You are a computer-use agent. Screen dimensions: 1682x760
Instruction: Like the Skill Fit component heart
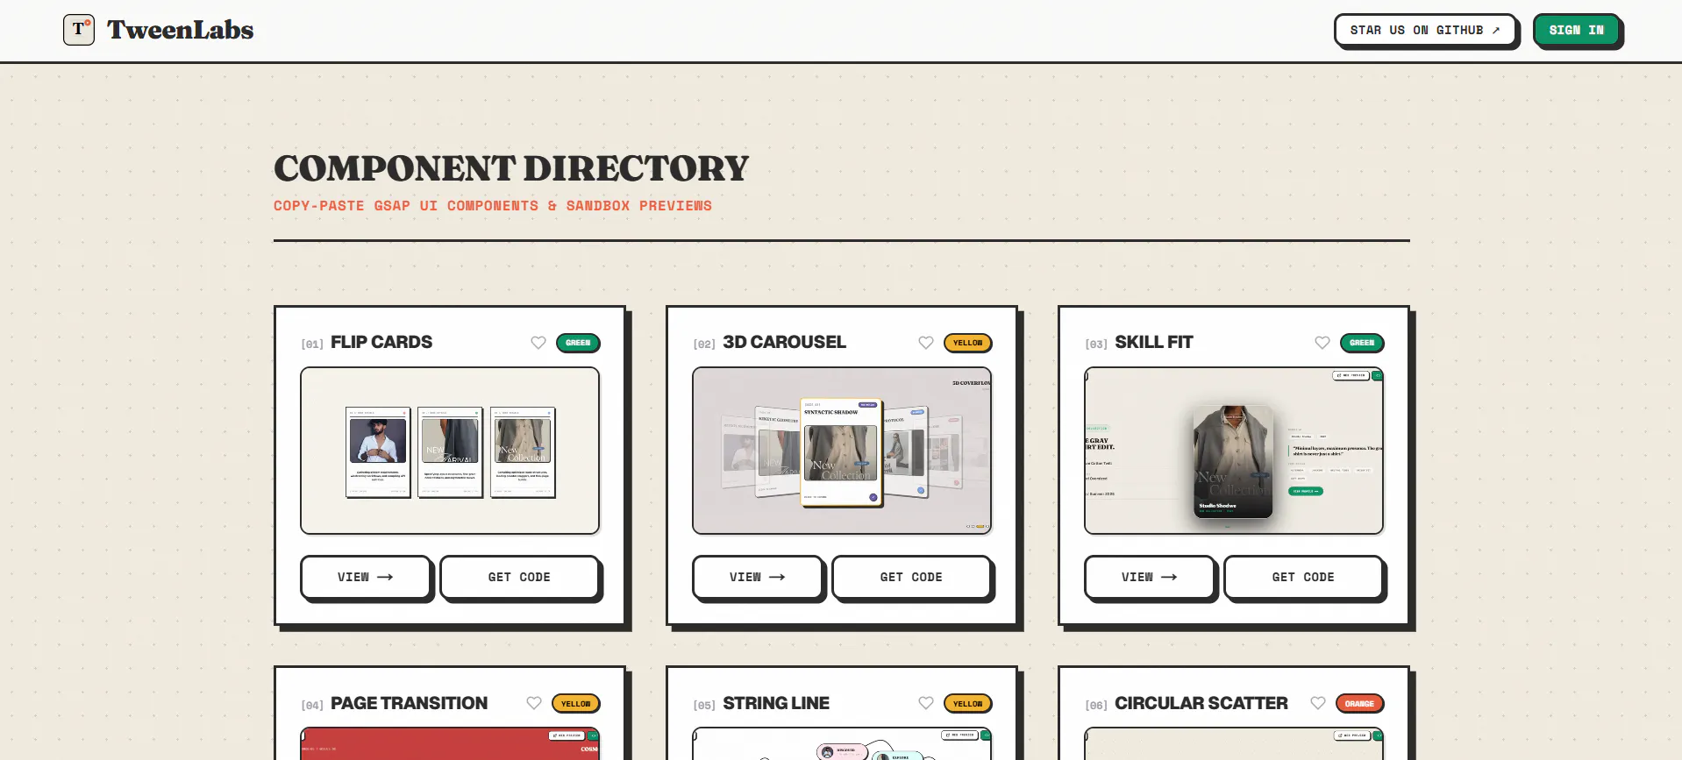[1322, 343]
